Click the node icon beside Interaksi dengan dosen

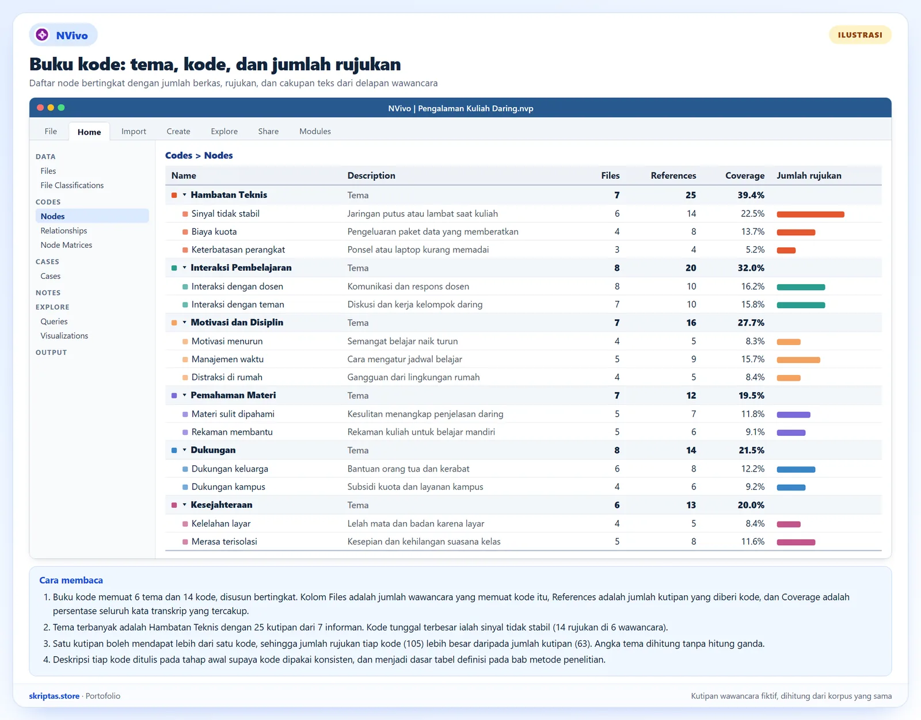point(185,287)
